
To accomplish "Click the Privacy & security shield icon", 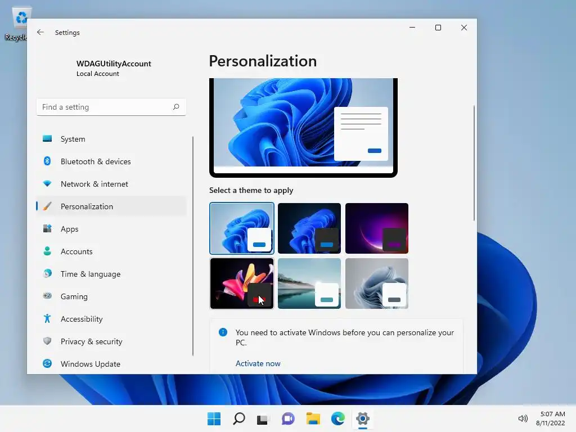I will (x=47, y=341).
